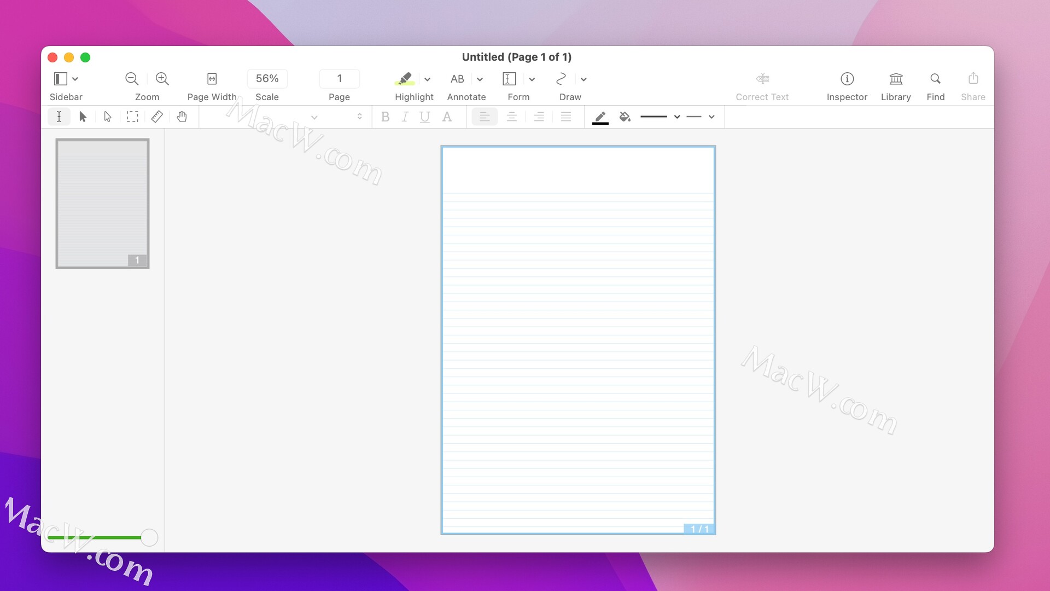This screenshot has height=591, width=1050.
Task: Select the black arrow move tool
Action: (83, 117)
